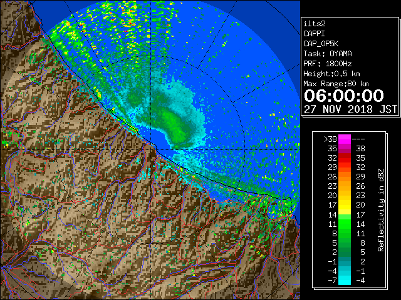Pick the bright green 11–14 dBZ legend swatch
The height and width of the screenshot is (300, 401).
pyautogui.click(x=345, y=224)
